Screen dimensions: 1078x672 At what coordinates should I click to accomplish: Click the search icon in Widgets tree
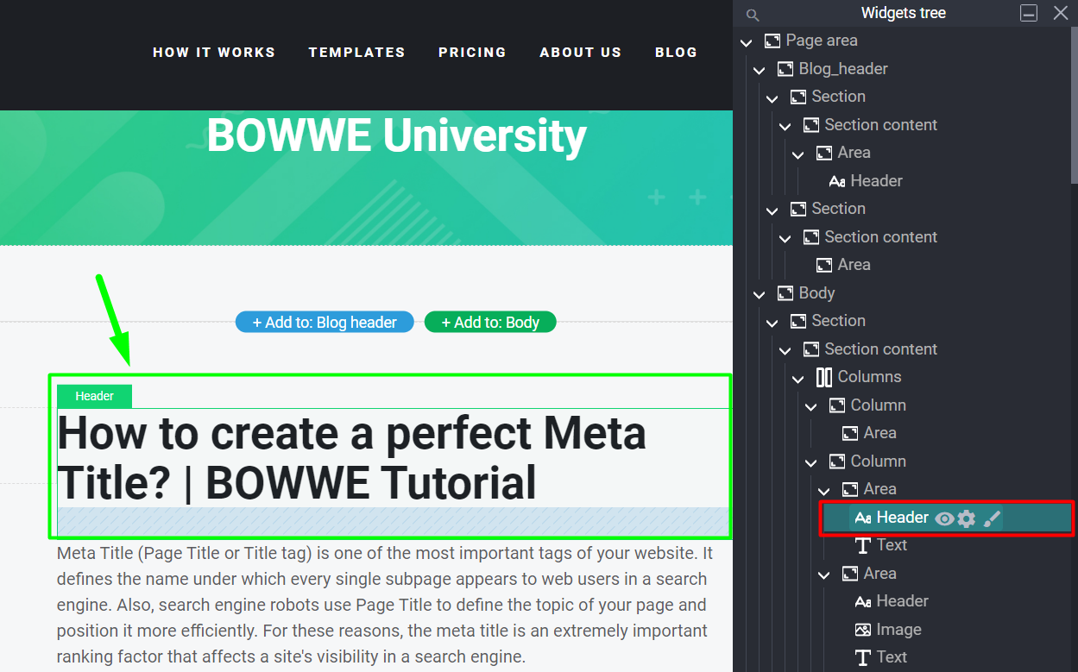pyautogui.click(x=753, y=15)
